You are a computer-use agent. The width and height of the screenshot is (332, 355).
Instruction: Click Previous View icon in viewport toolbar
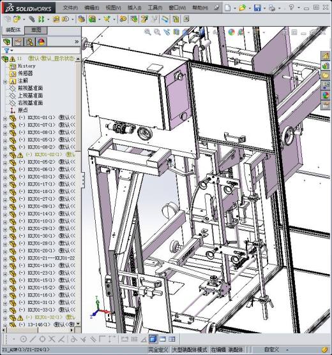click(167, 32)
